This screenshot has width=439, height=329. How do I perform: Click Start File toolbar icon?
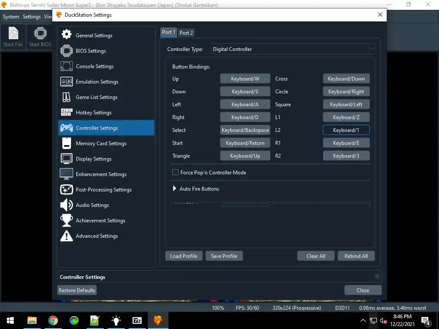coord(13,37)
